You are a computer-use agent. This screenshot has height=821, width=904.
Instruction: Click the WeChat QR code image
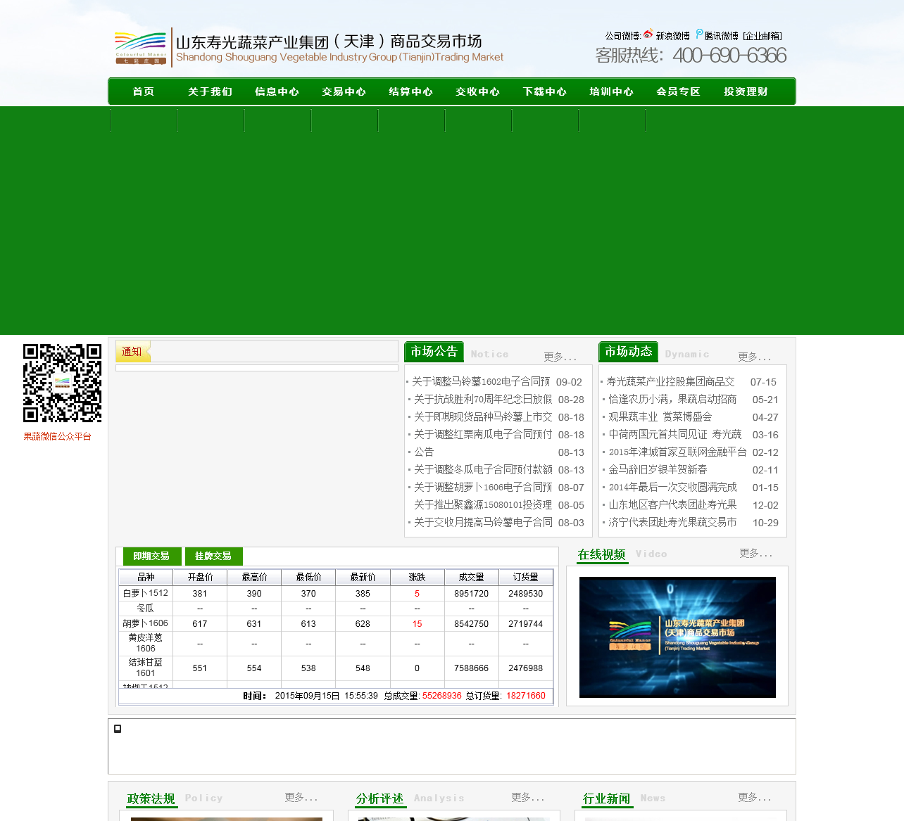coord(62,383)
